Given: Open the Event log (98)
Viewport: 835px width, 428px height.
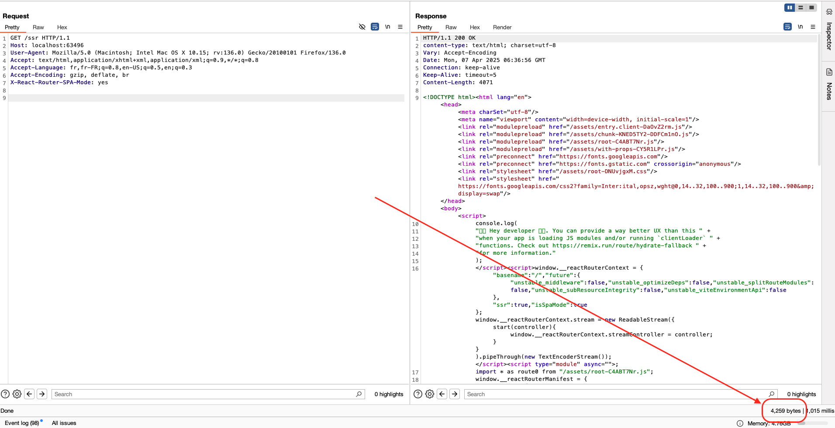Looking at the screenshot, I should point(22,423).
